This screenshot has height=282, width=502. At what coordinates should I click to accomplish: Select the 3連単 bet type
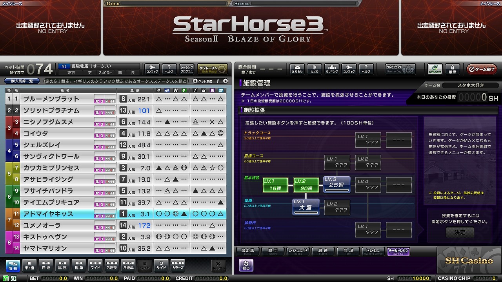128,266
